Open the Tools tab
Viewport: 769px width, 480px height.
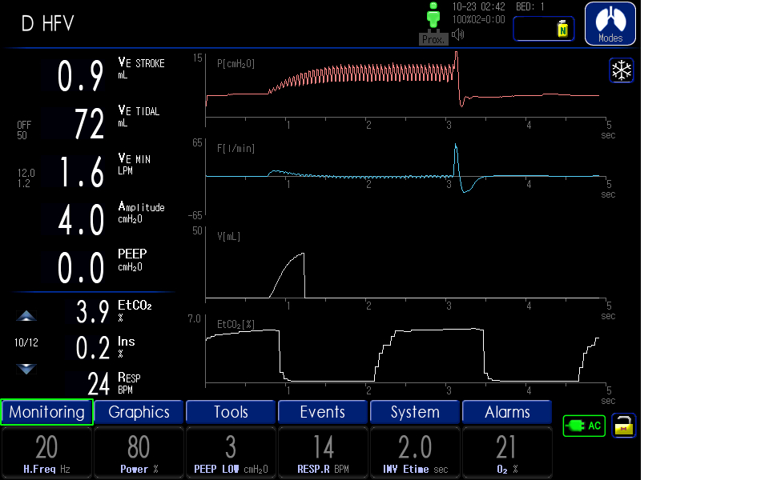[x=231, y=412]
